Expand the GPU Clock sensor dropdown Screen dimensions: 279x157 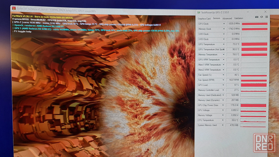click(x=224, y=24)
